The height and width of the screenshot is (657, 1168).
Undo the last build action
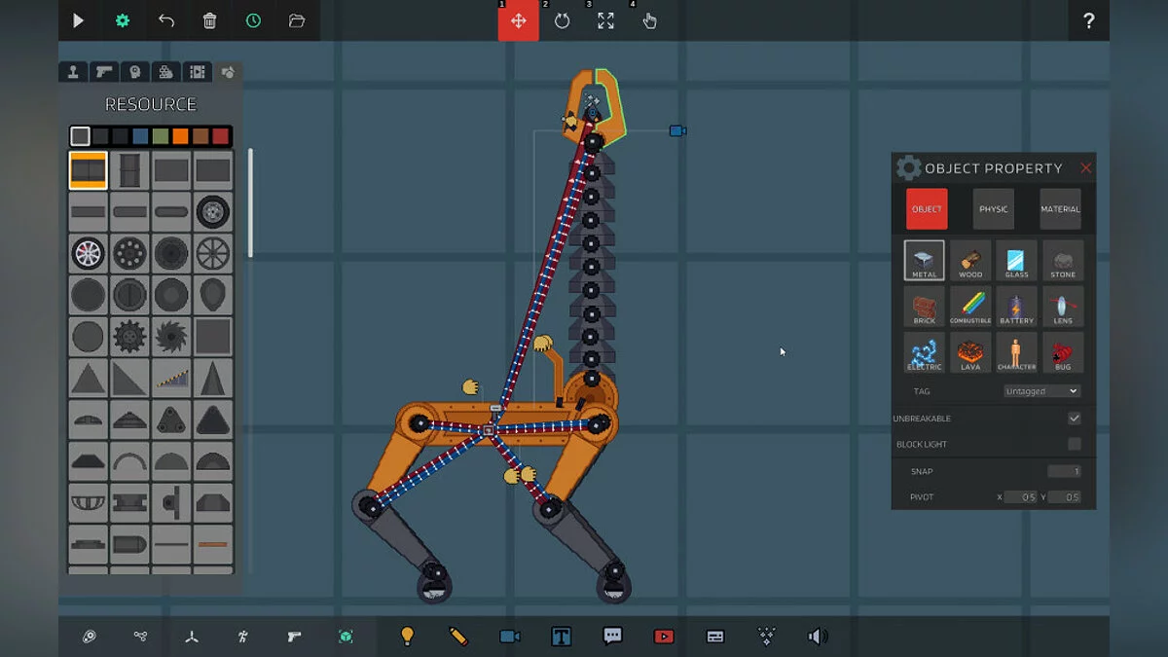pyautogui.click(x=165, y=20)
